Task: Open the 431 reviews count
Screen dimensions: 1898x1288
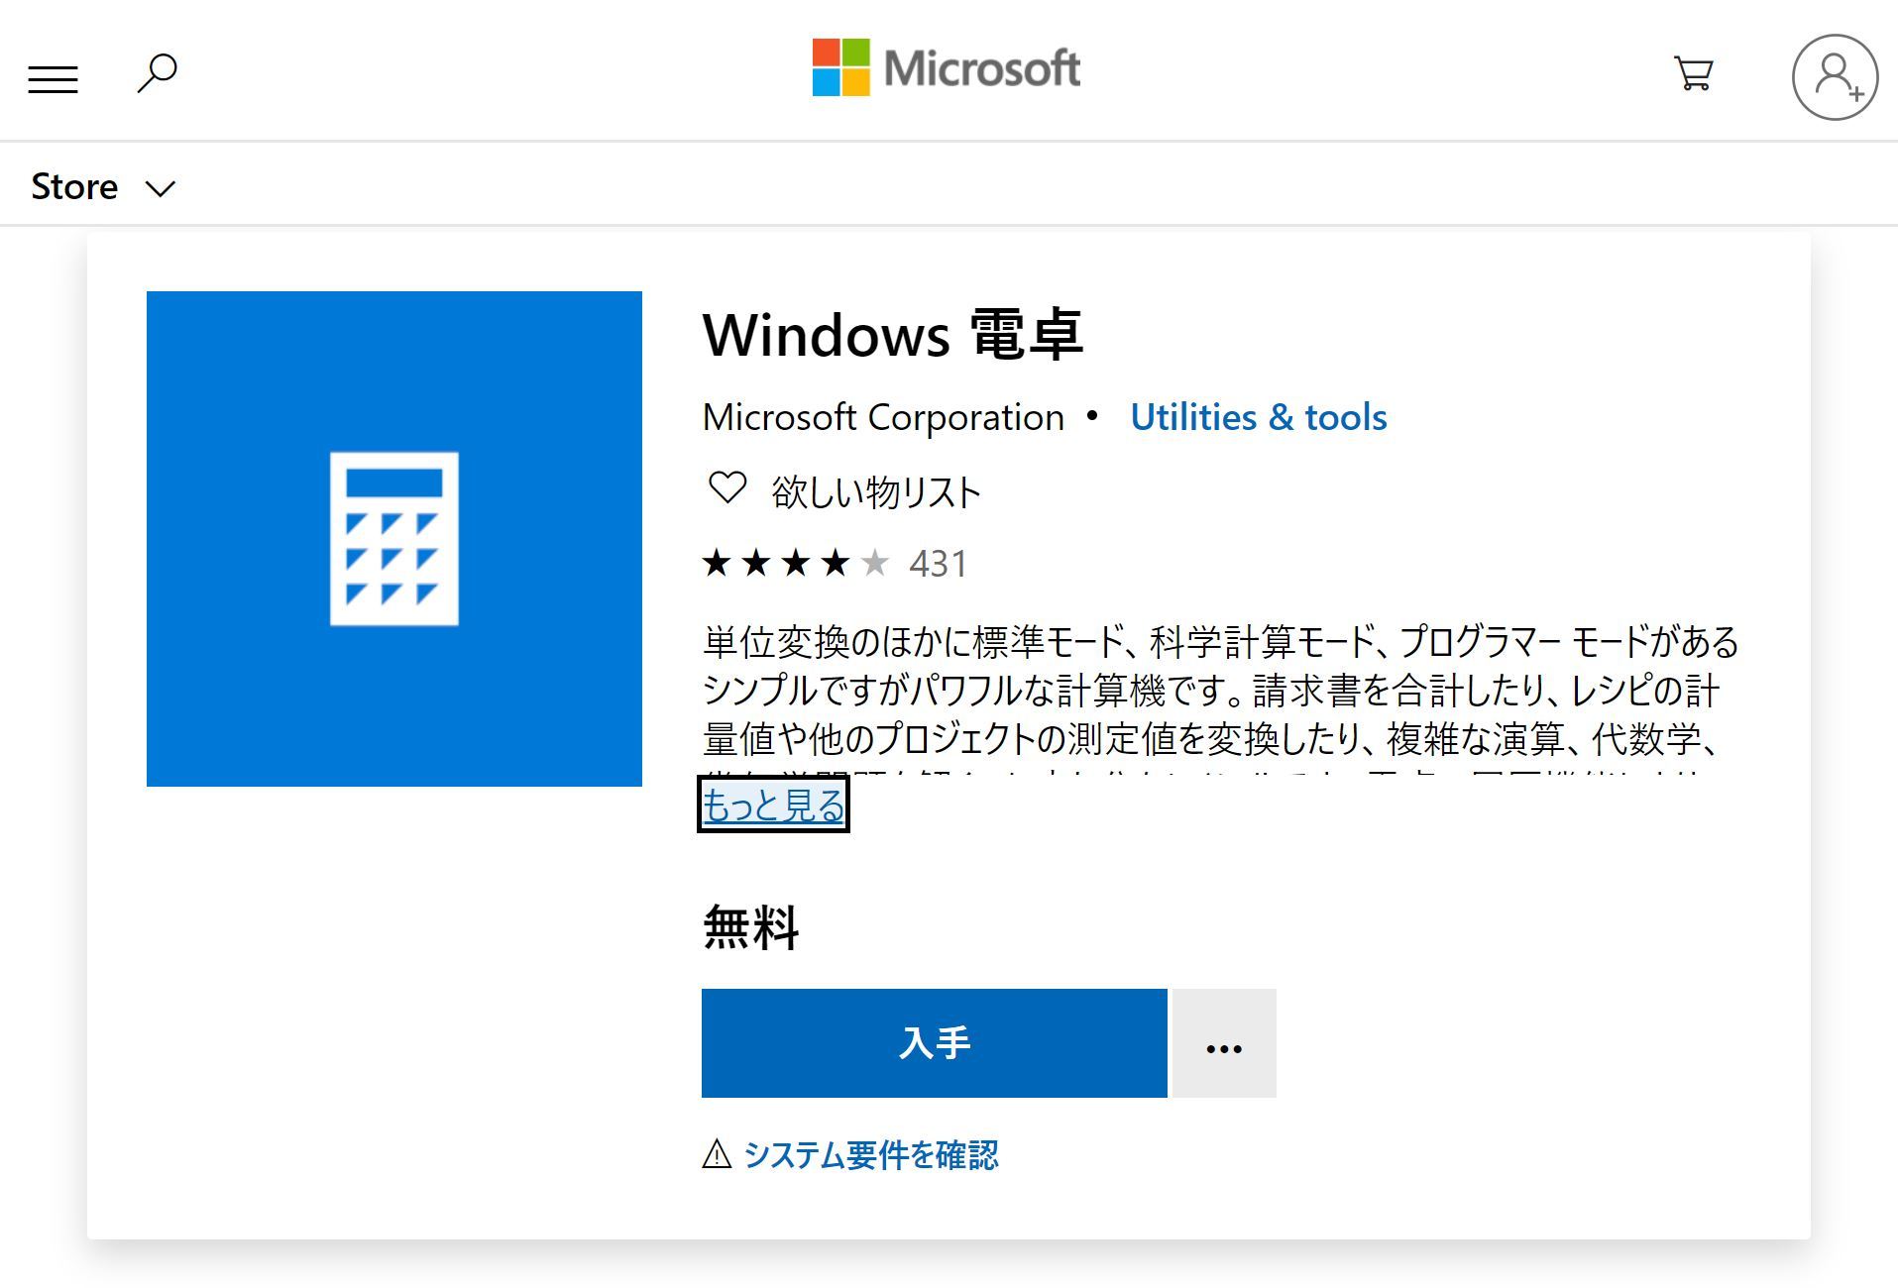Action: click(938, 564)
